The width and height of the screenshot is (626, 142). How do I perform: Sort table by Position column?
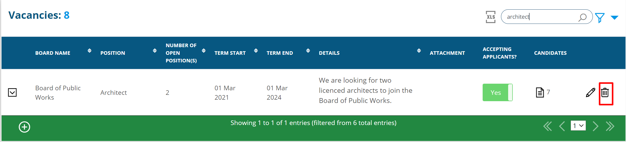coord(155,51)
